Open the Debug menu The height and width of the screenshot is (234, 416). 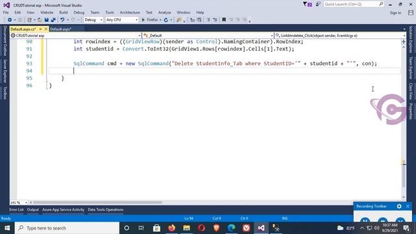click(79, 12)
